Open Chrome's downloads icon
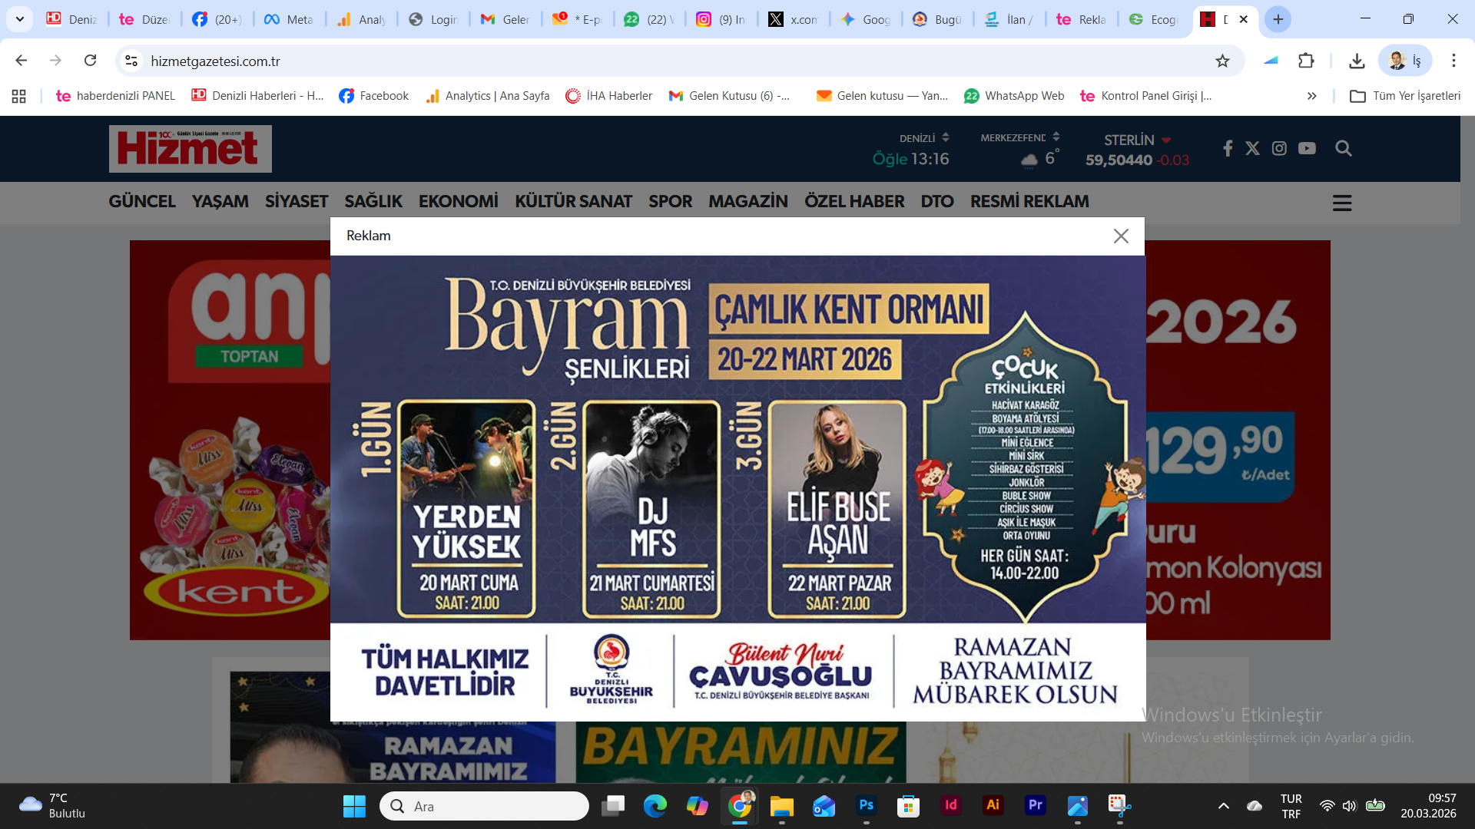Image resolution: width=1475 pixels, height=829 pixels. click(x=1357, y=61)
